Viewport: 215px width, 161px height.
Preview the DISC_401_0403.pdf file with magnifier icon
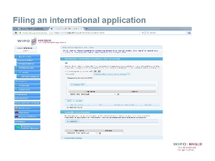115,94
